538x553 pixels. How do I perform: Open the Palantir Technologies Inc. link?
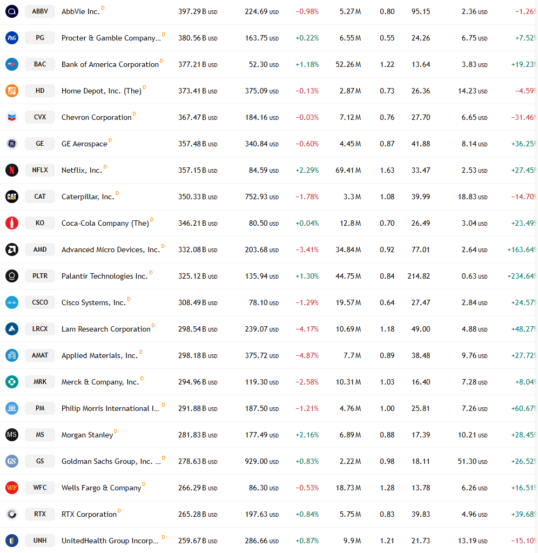(x=104, y=276)
